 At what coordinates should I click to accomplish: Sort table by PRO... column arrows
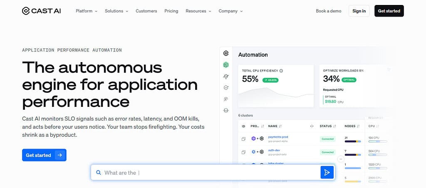coord(263,126)
